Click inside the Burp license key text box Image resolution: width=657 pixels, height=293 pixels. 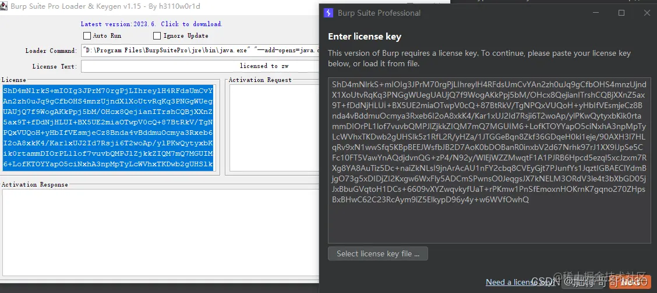pyautogui.click(x=489, y=160)
